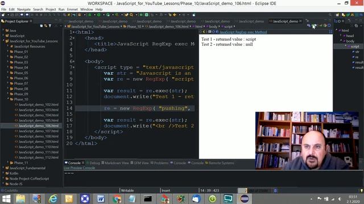Open the Emmet menu
Viewport: 364px width, 204px height.
tap(72, 9)
